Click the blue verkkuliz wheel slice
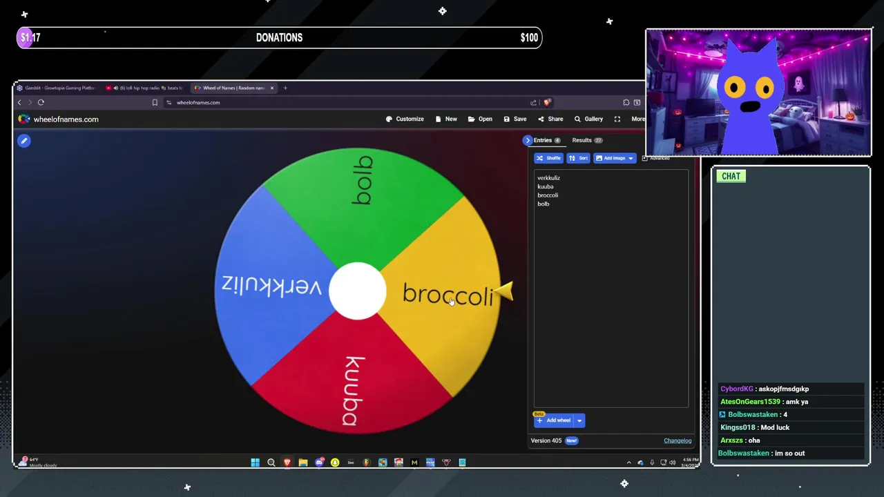 [x=273, y=285]
